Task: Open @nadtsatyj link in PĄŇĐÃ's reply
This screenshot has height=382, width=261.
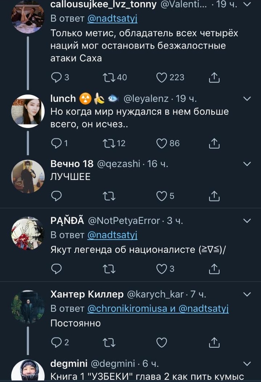Action: [112, 235]
